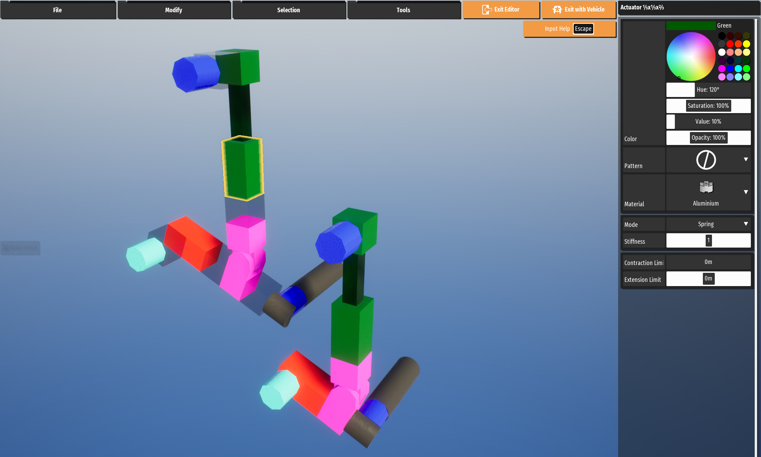
Task: Click the Stiffness value field
Action: tap(708, 241)
